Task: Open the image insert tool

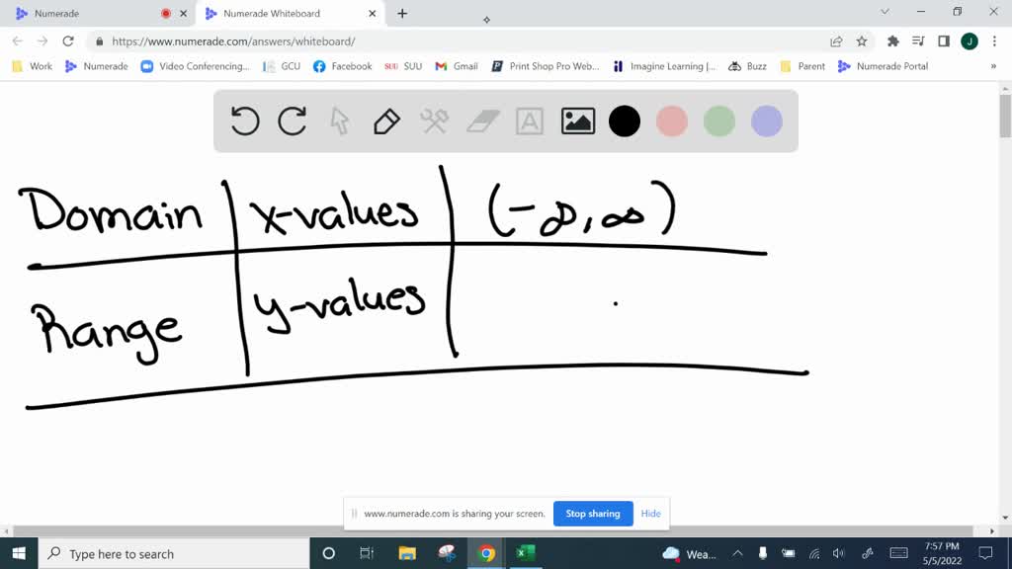Action: pos(576,121)
